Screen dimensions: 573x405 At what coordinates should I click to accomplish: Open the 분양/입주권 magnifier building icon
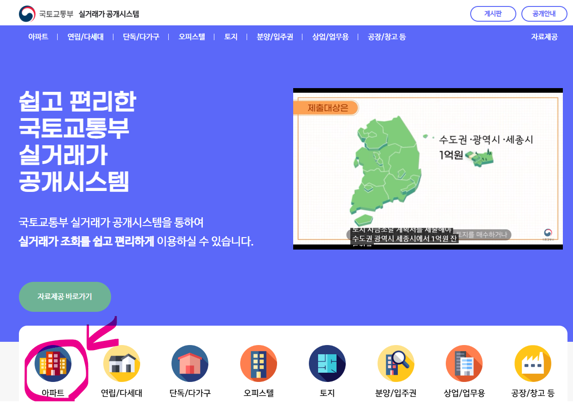point(396,363)
